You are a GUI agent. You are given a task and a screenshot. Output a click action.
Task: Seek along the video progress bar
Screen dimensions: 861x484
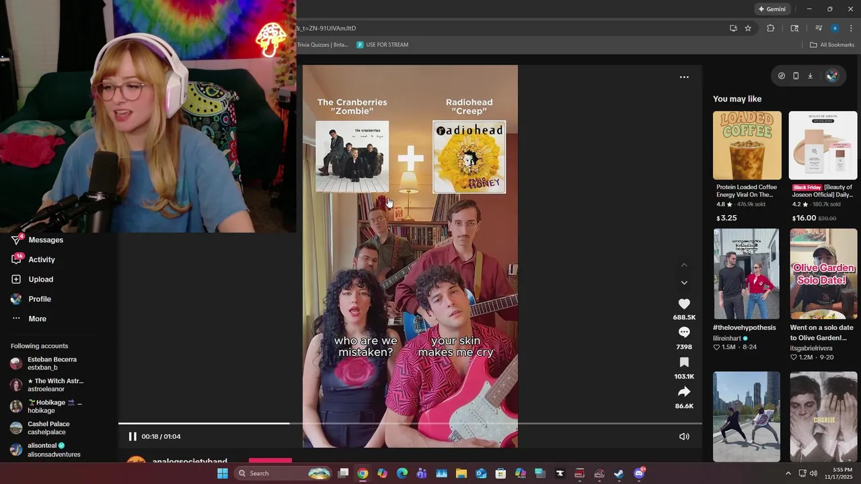click(410, 424)
